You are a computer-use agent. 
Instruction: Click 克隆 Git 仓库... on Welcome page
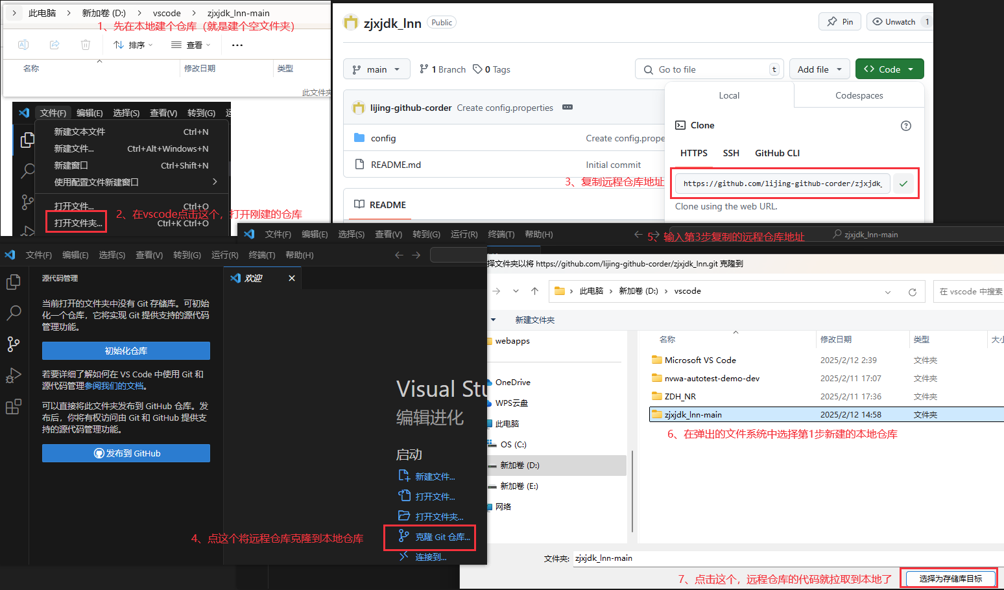(435, 537)
